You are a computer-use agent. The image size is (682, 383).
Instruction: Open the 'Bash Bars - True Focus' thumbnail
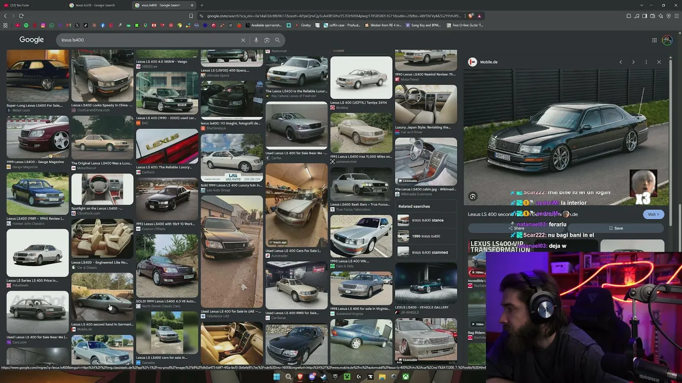[361, 184]
